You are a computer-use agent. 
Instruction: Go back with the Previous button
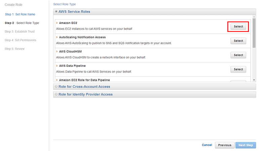[x=224, y=145]
